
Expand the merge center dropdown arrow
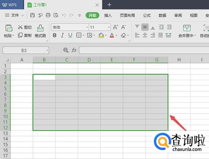[x=195, y=35]
